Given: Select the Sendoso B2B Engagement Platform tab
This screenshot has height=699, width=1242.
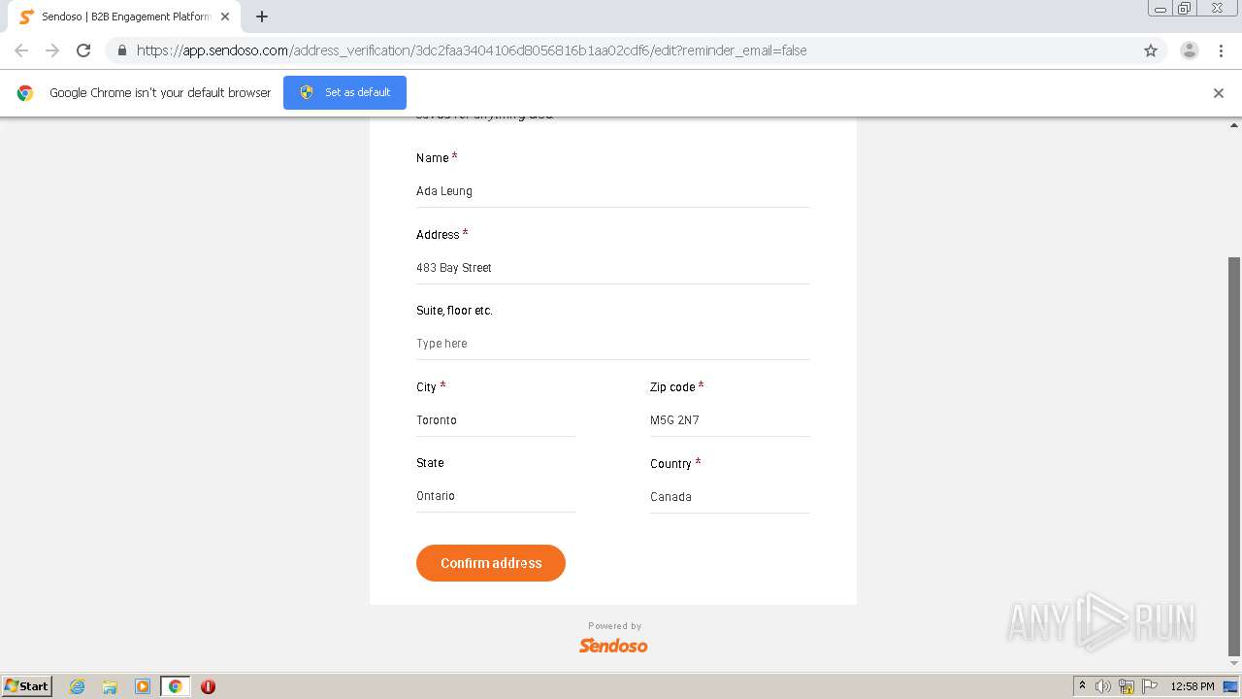Looking at the screenshot, I should [x=125, y=17].
